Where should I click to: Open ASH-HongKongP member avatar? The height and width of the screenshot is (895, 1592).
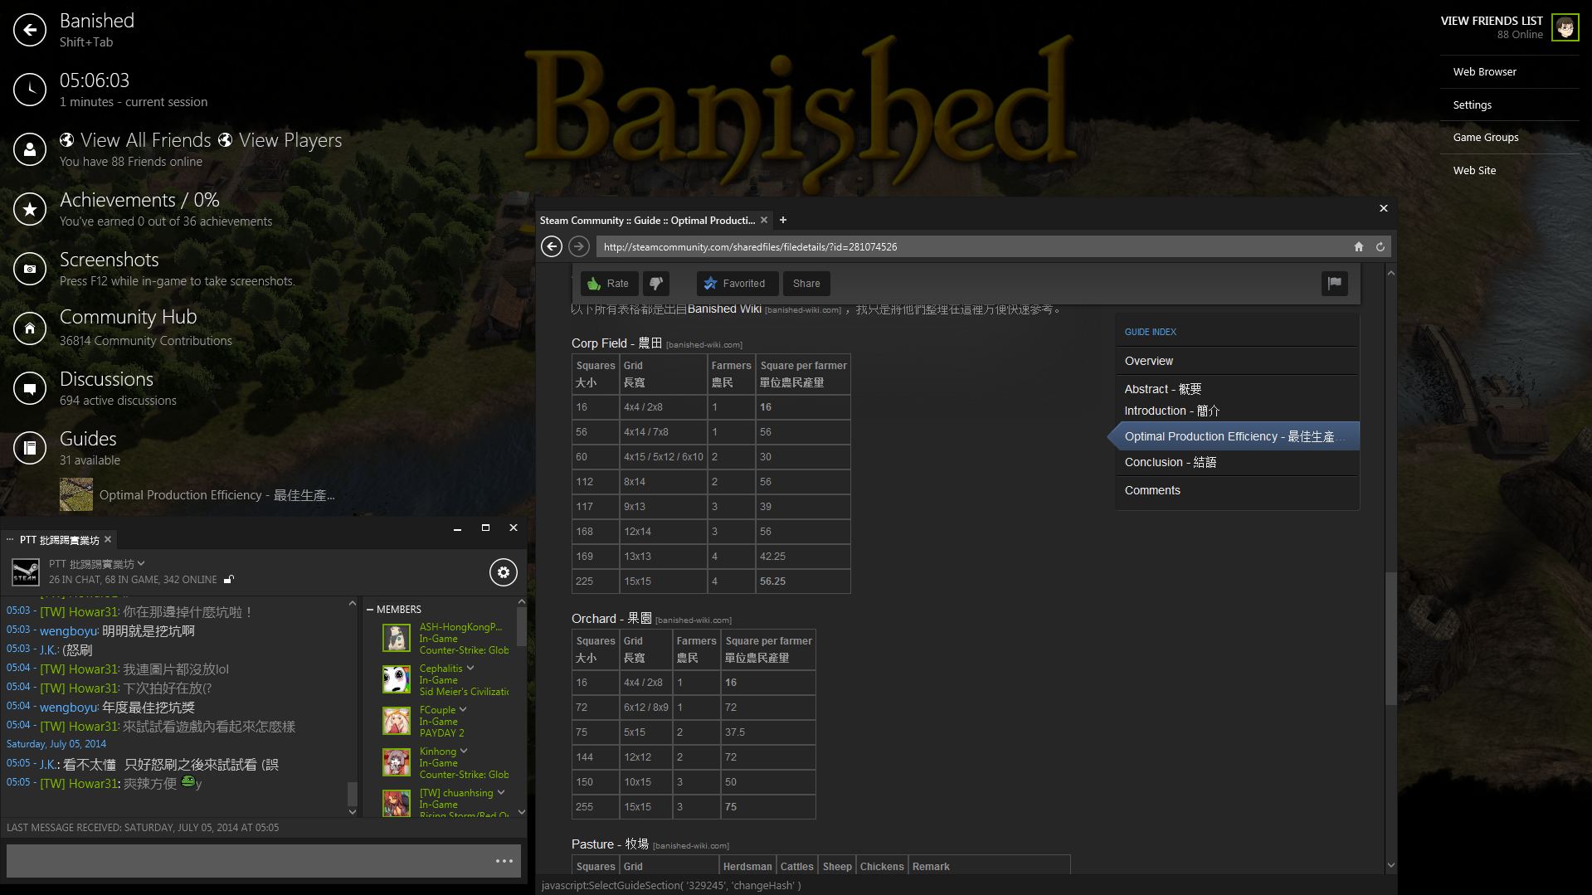pyautogui.click(x=397, y=638)
